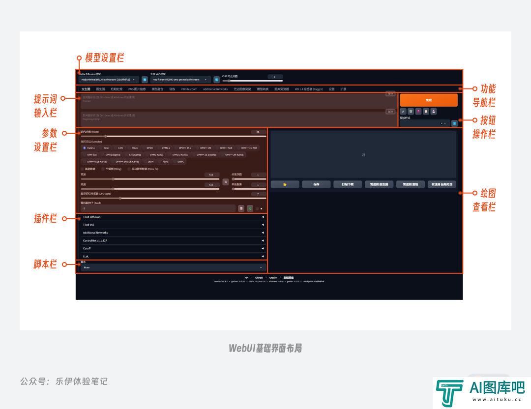
Task: Open the Github link in the footer
Action: 259,278
